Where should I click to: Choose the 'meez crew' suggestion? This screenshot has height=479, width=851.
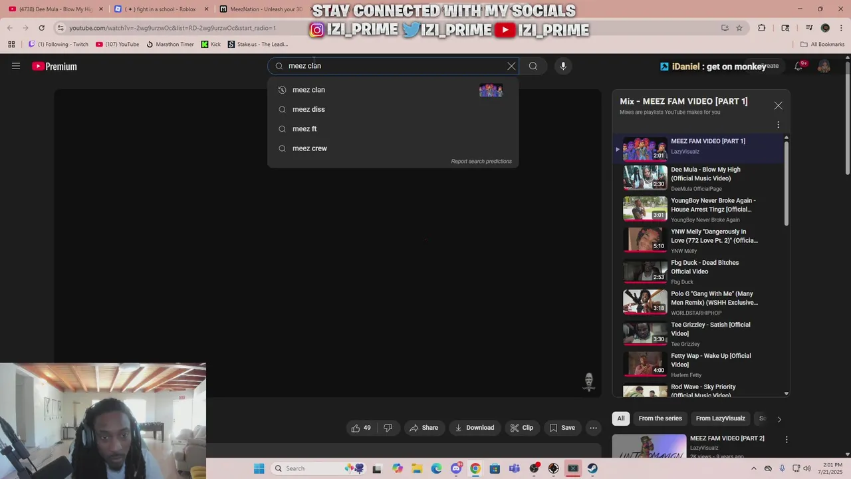[x=393, y=148]
